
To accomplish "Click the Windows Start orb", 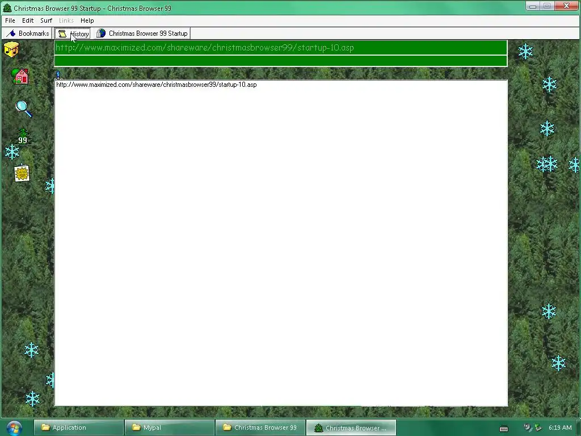I will [x=14, y=428].
